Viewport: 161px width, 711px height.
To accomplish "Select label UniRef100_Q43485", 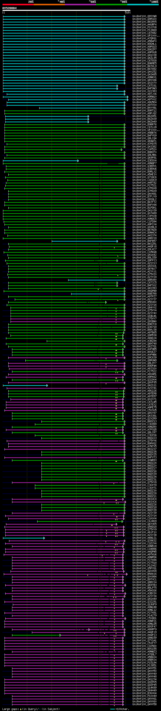I will [x=144, y=74].
